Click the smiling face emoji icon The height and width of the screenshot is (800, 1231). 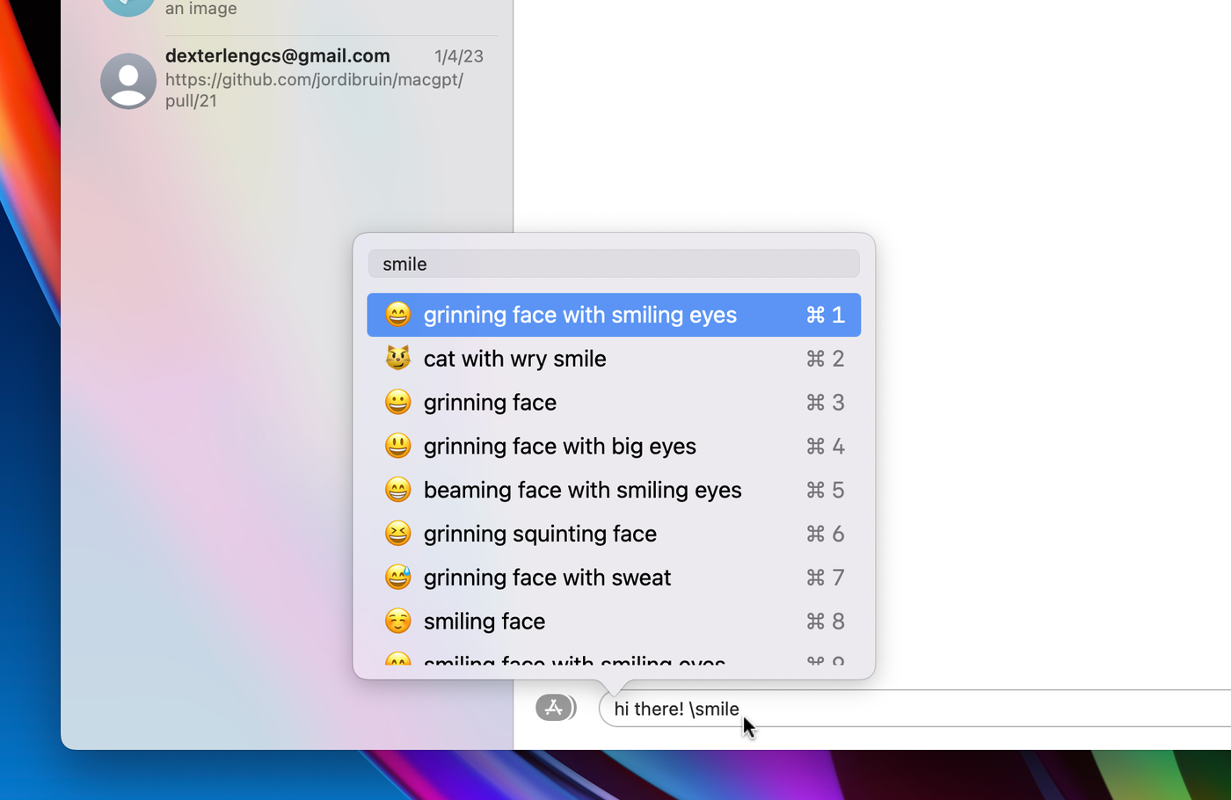(x=397, y=622)
